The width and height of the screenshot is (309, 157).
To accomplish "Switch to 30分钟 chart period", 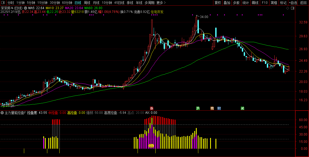I will point(55,3).
